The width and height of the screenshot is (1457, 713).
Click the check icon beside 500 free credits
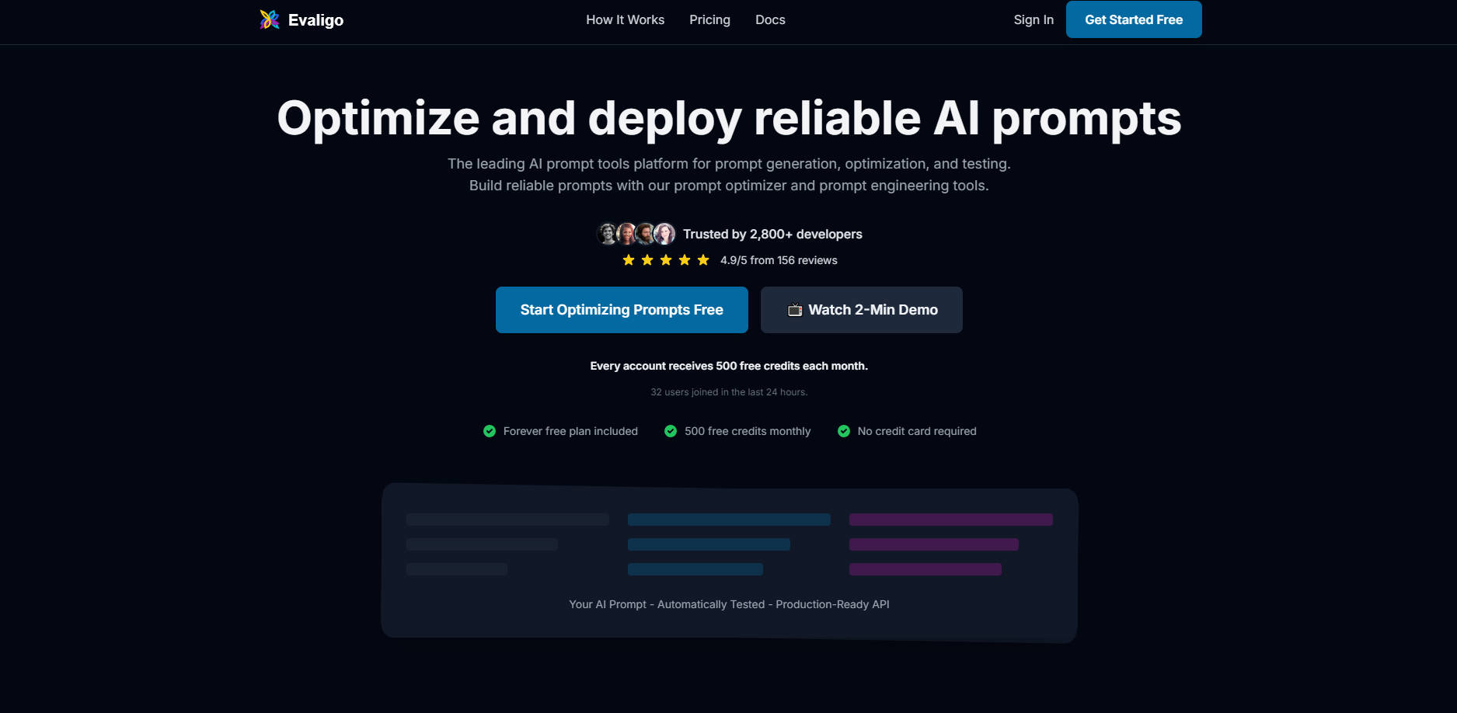(x=671, y=431)
